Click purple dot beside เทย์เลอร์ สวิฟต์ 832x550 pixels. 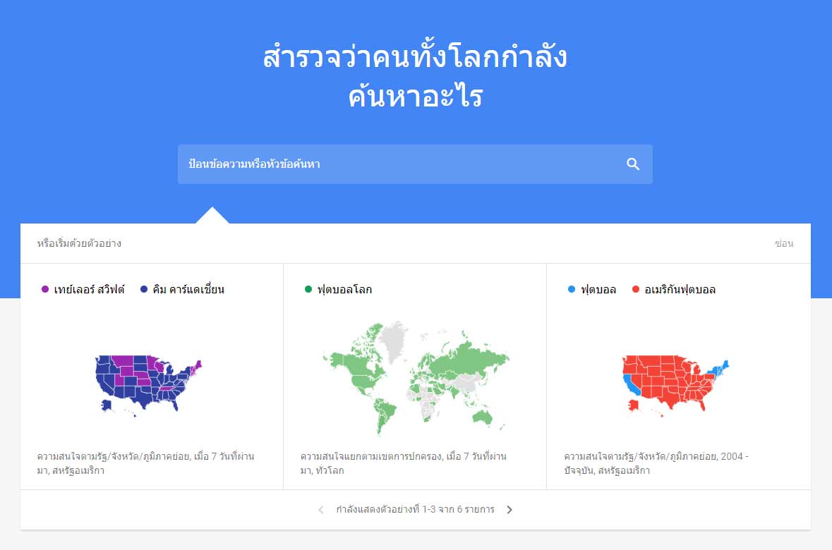(45, 289)
